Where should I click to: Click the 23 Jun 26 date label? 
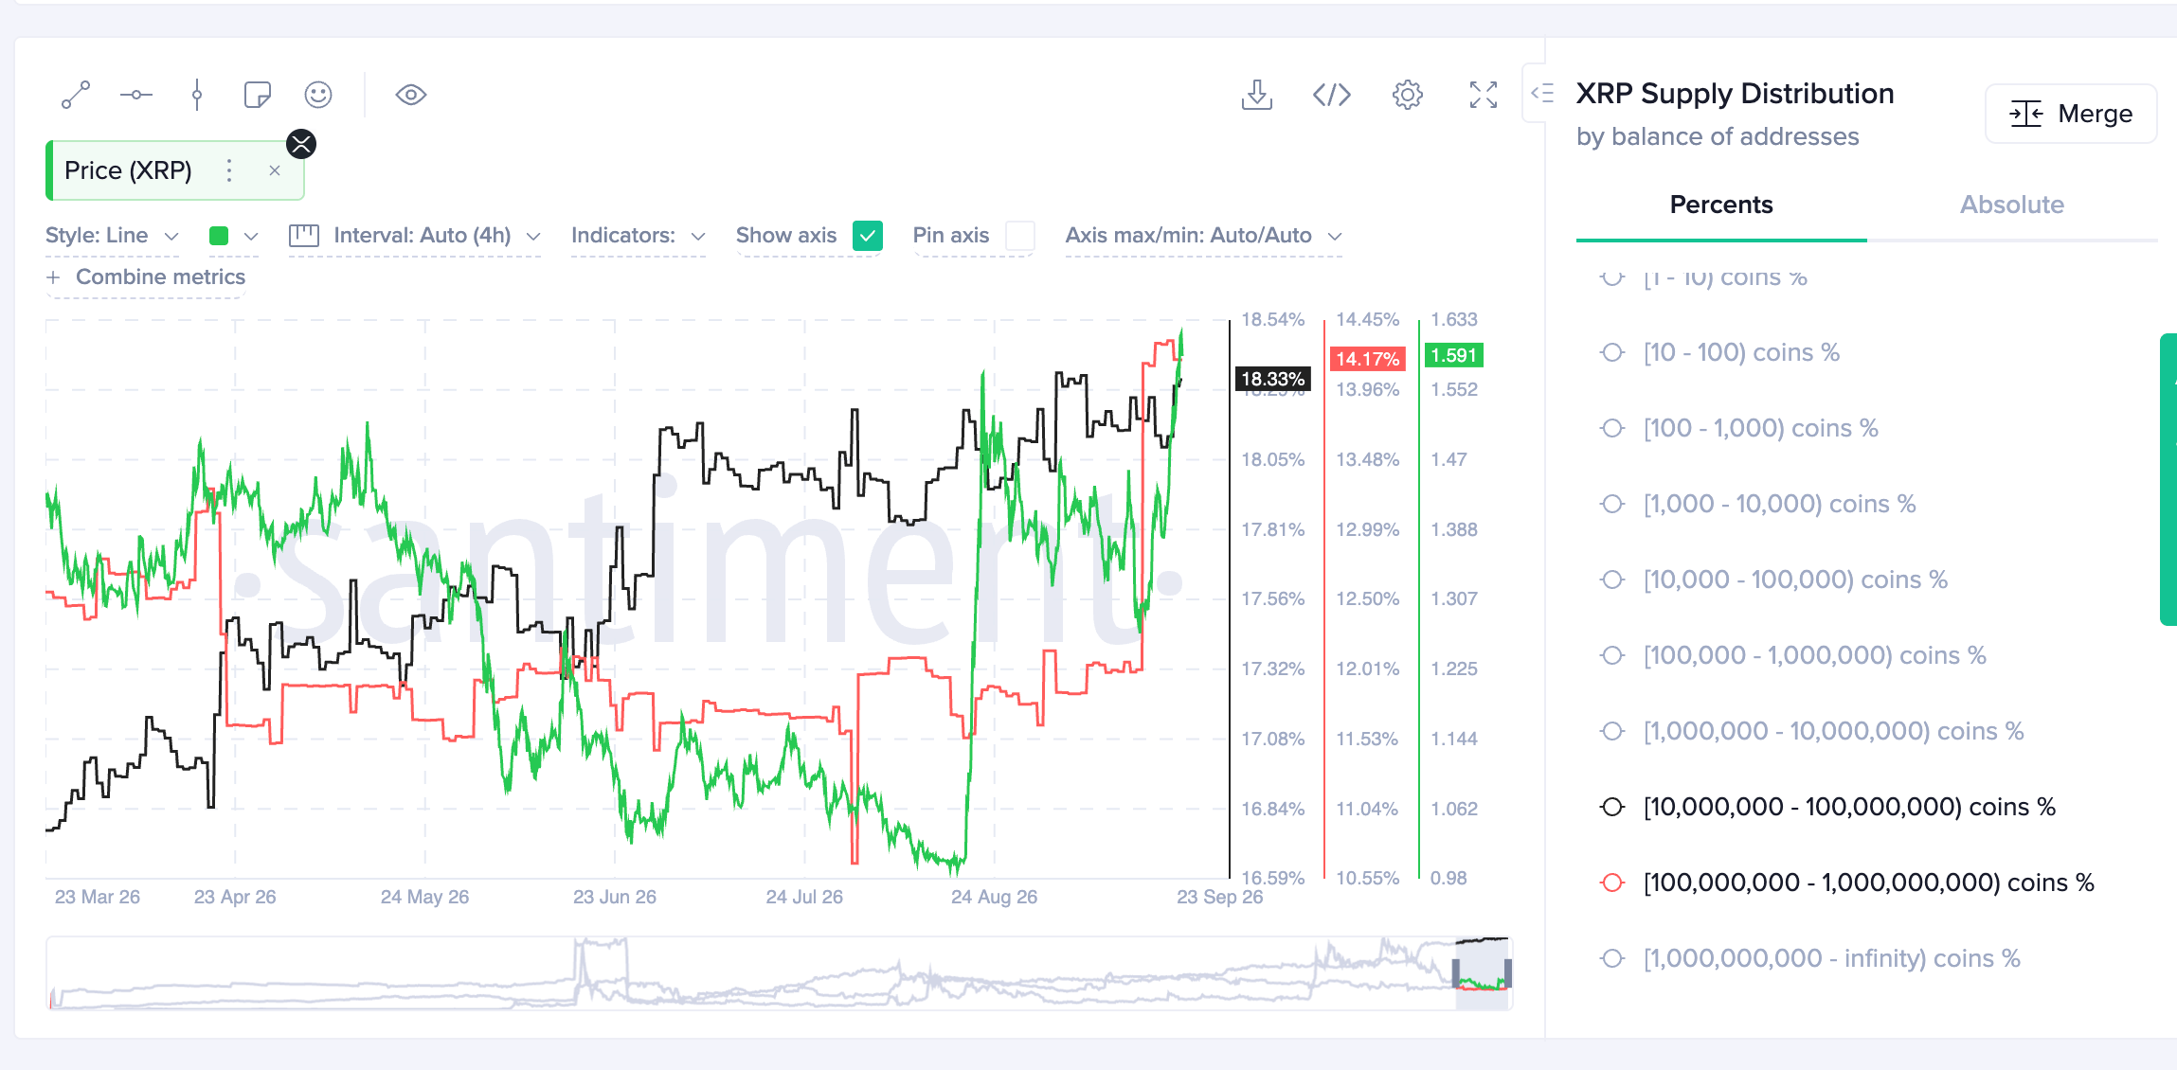(x=614, y=897)
